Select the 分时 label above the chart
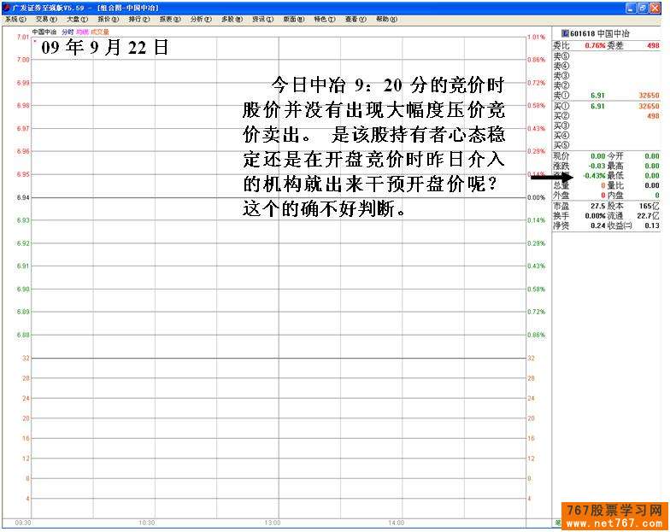670x532 pixels. 68,32
